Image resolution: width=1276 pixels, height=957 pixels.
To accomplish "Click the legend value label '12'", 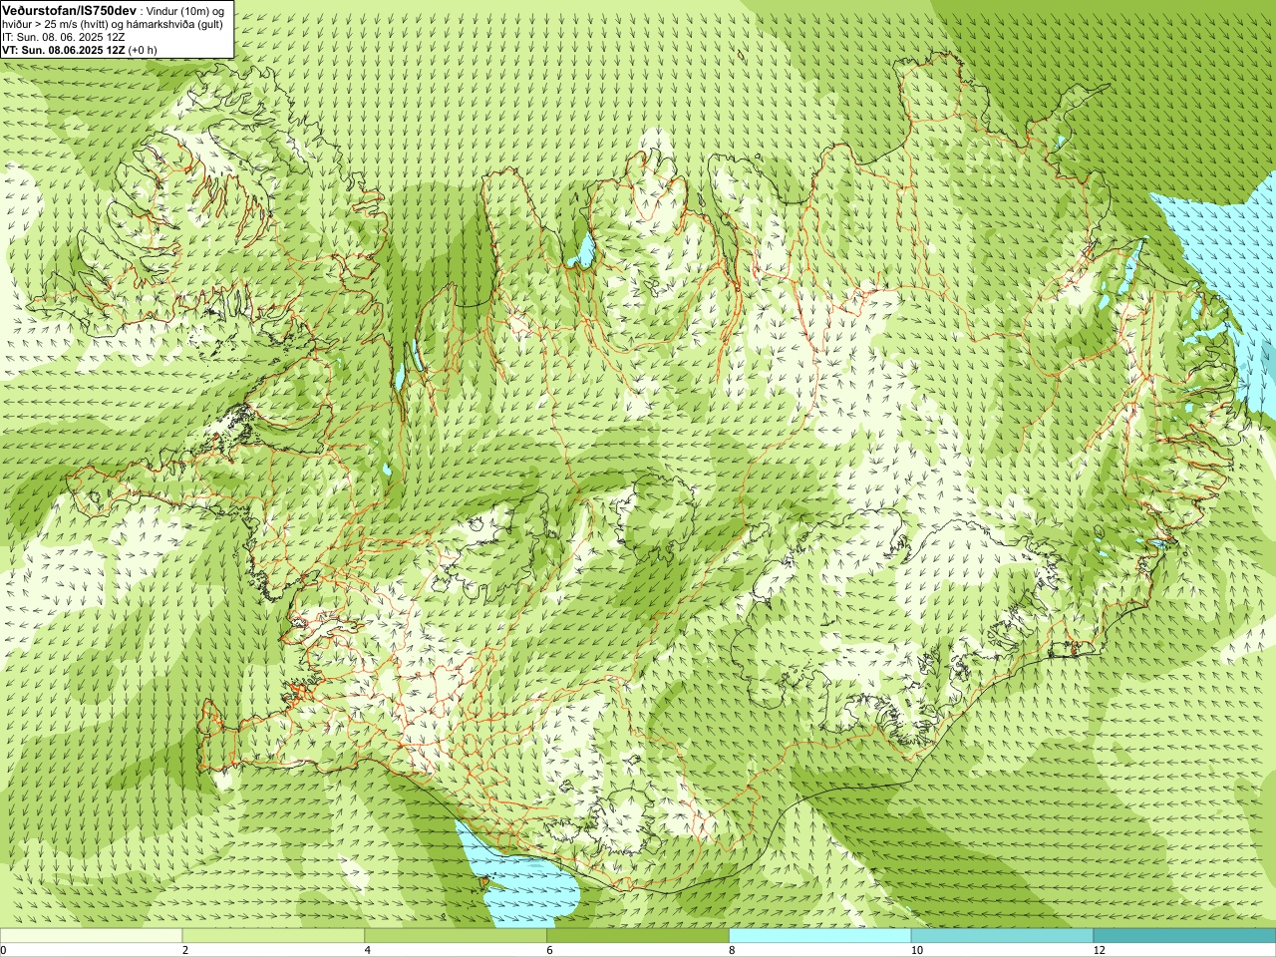I will (1099, 950).
